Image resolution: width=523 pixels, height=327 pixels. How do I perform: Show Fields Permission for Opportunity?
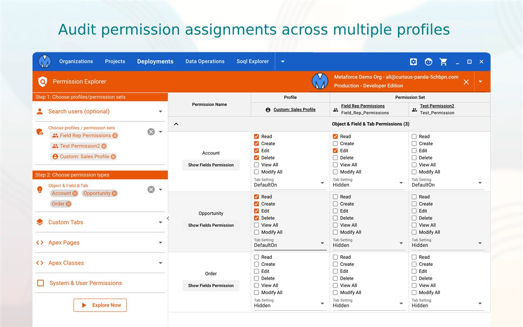[x=211, y=225]
